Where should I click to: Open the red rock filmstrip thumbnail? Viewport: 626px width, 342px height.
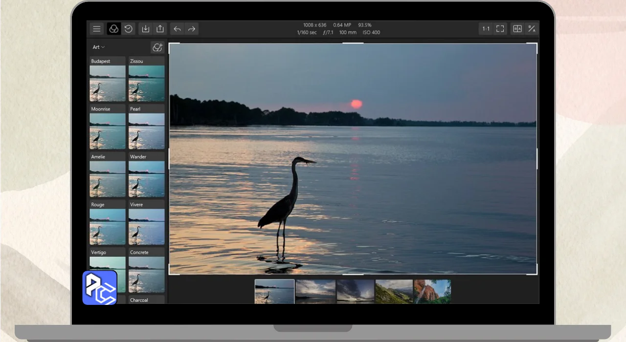(x=432, y=291)
